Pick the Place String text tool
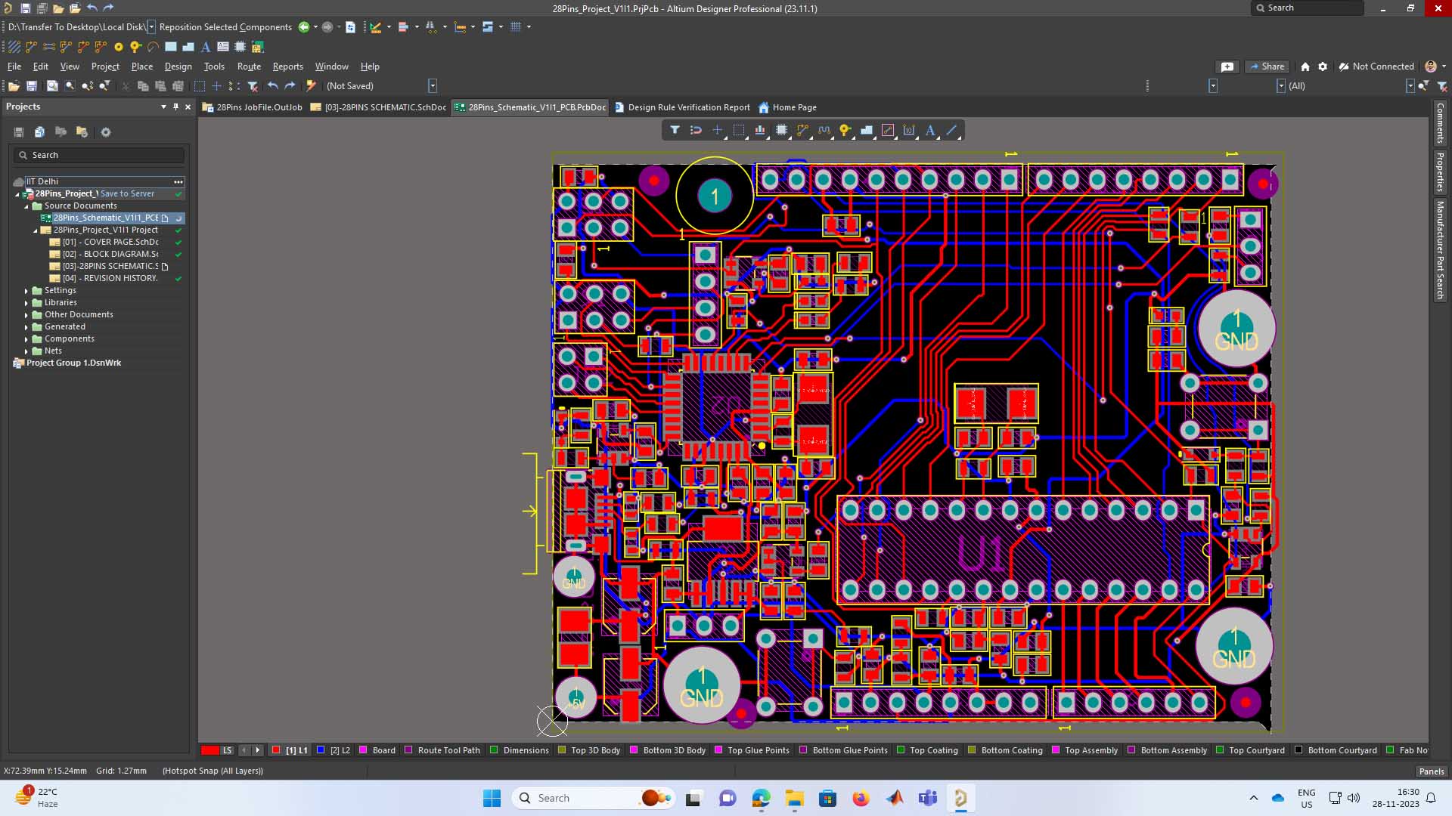Image resolution: width=1452 pixels, height=816 pixels. [930, 130]
